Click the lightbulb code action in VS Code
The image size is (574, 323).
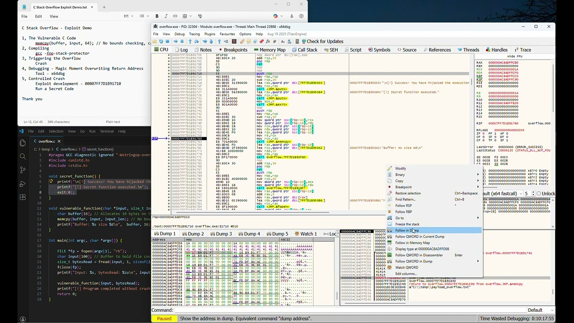(51, 182)
